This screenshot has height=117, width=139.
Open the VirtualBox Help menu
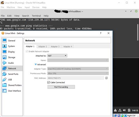point(44,7)
